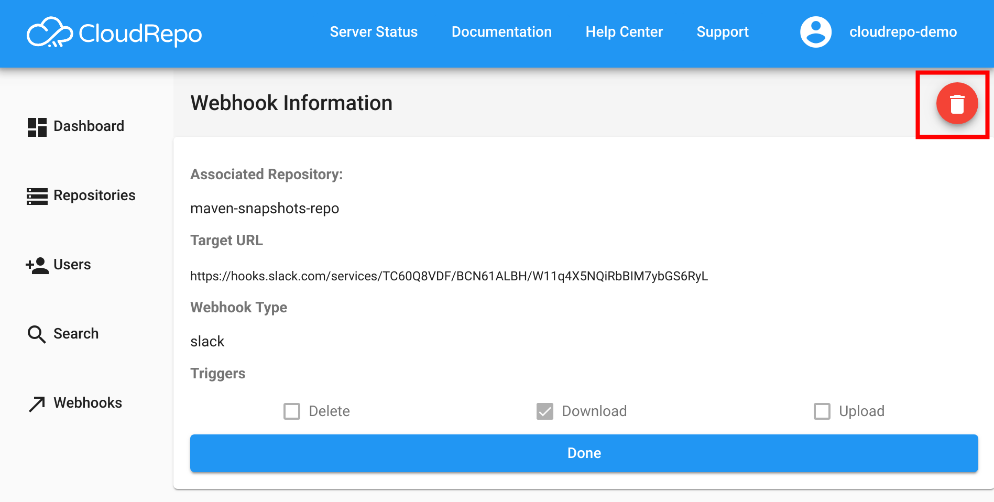The image size is (994, 502).
Task: Open the user account avatar icon
Action: (815, 32)
